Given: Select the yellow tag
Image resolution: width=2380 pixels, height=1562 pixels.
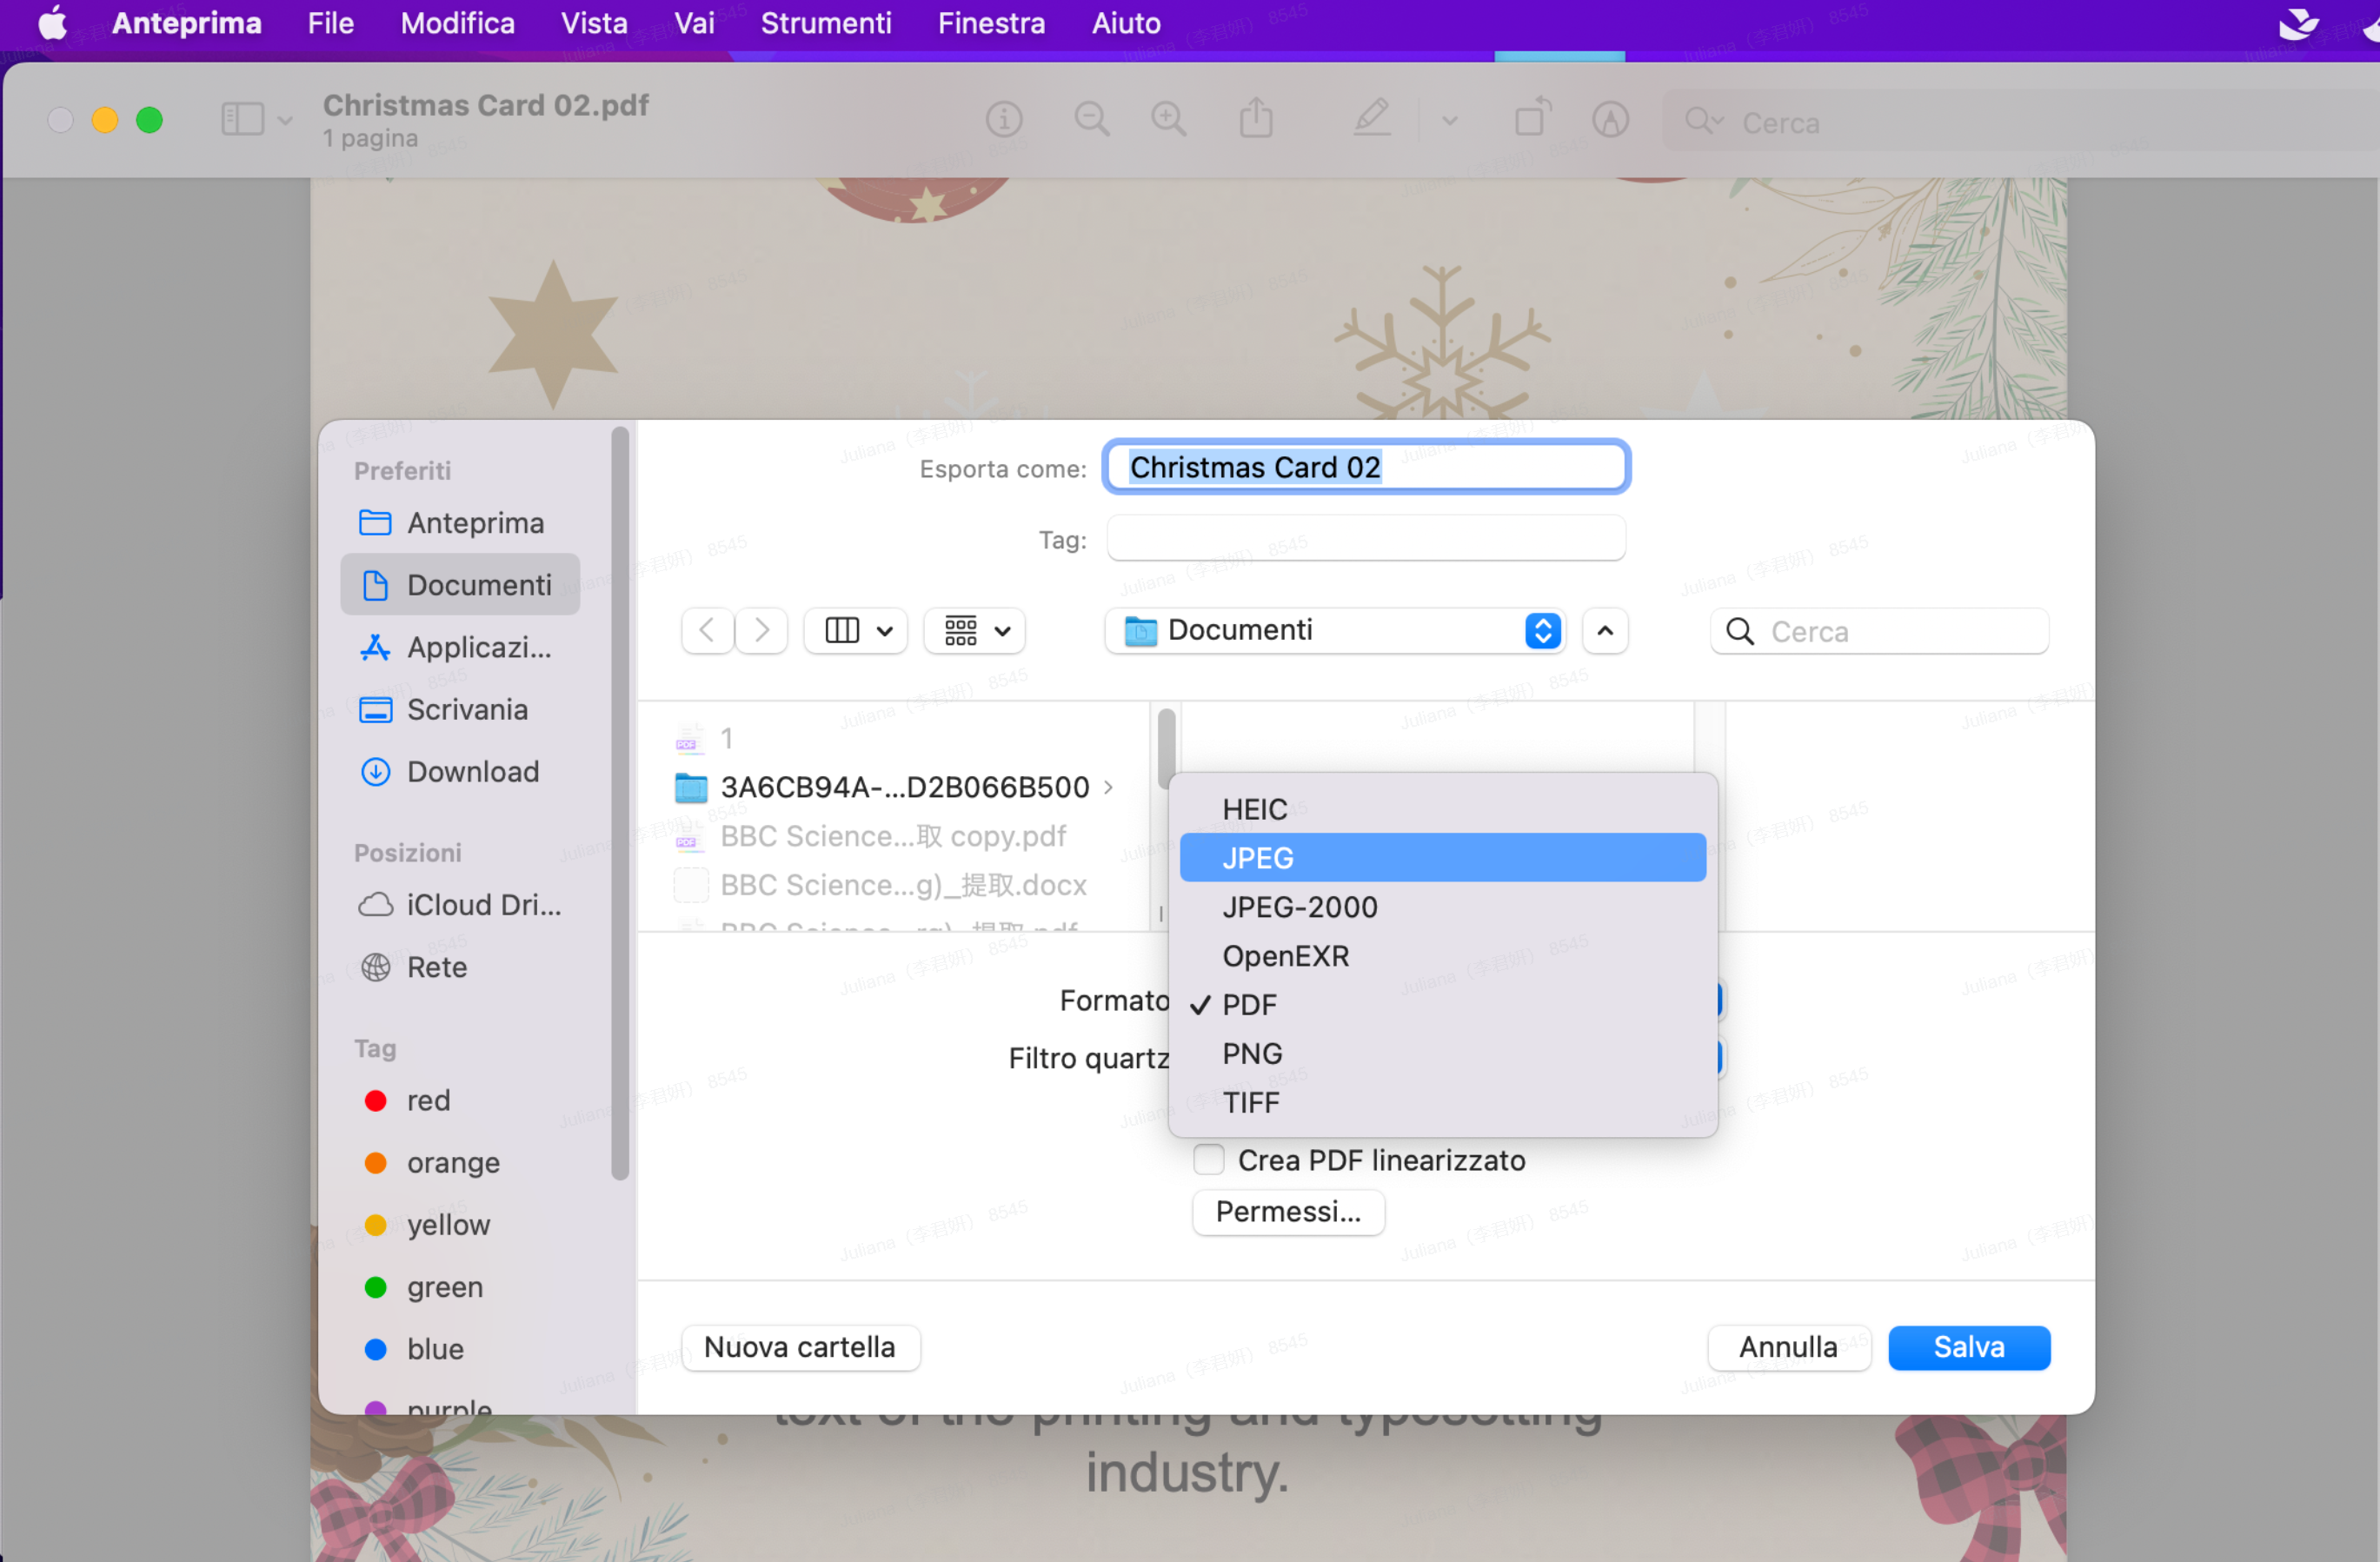Looking at the screenshot, I should click(428, 1224).
